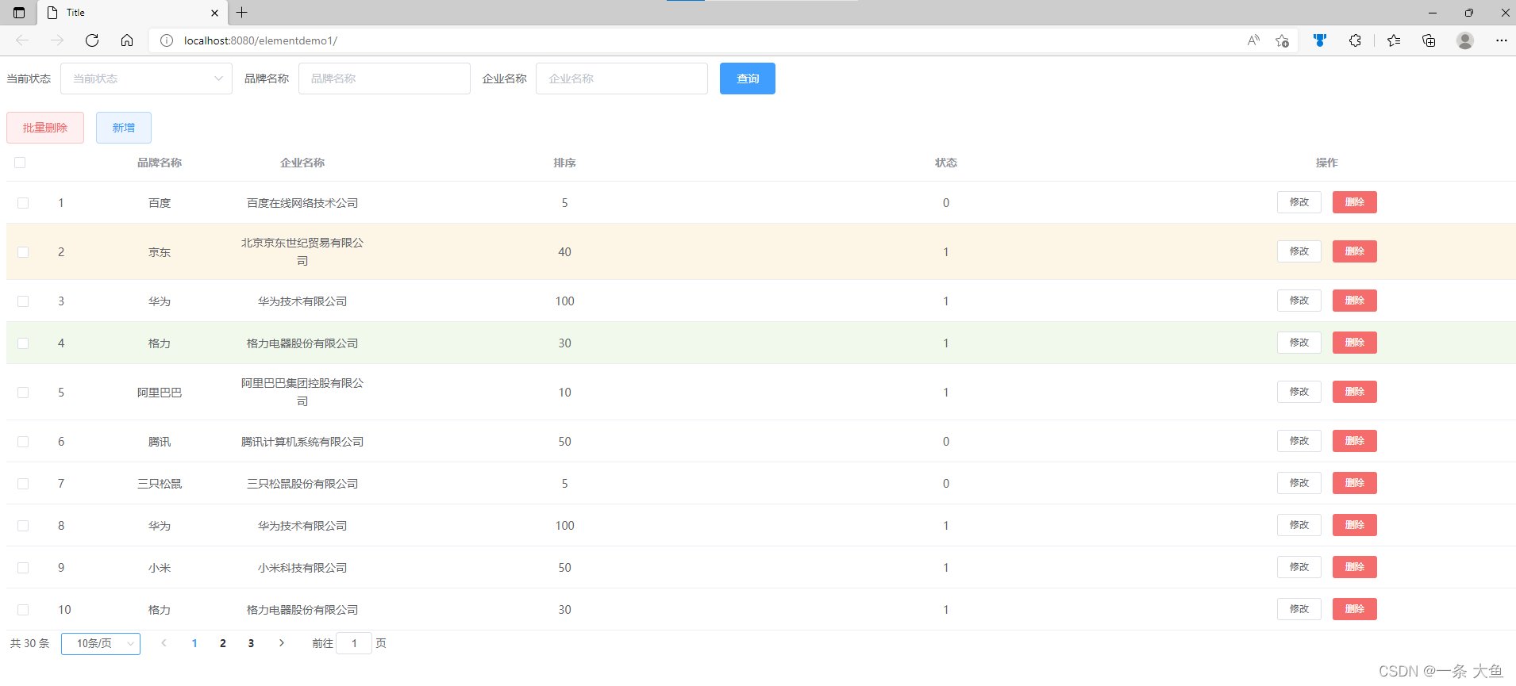
Task: Open the browser extensions puzzle icon
Action: tap(1355, 40)
